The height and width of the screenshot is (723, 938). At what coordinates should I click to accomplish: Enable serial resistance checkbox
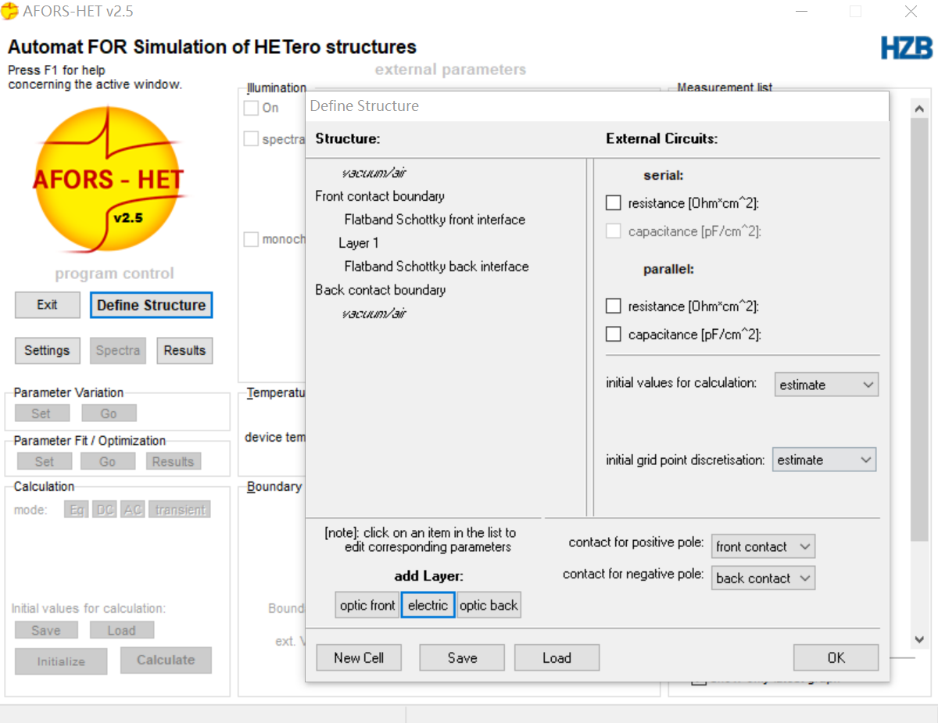tap(614, 203)
